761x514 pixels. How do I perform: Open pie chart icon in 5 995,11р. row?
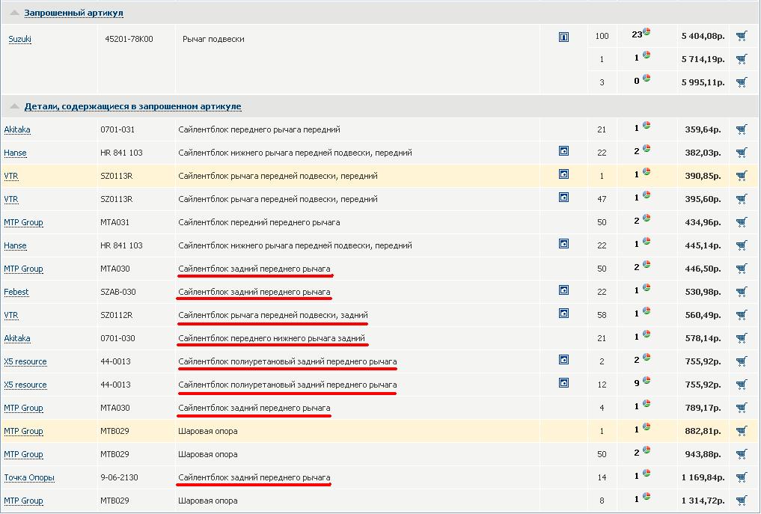[x=647, y=78]
